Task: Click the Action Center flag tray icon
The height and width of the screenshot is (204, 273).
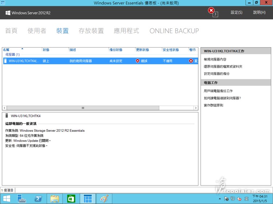Action: [226, 199]
